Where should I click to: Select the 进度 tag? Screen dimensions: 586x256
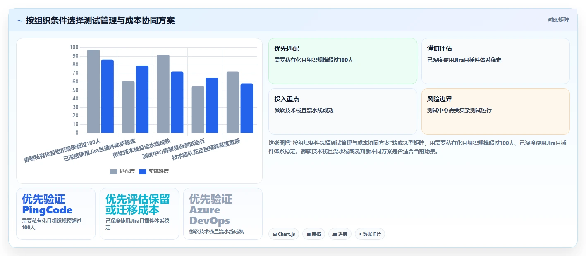pyautogui.click(x=340, y=234)
